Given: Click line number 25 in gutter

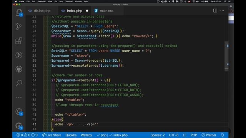Looking at the screenshot, I should pyautogui.click(x=34, y=36).
